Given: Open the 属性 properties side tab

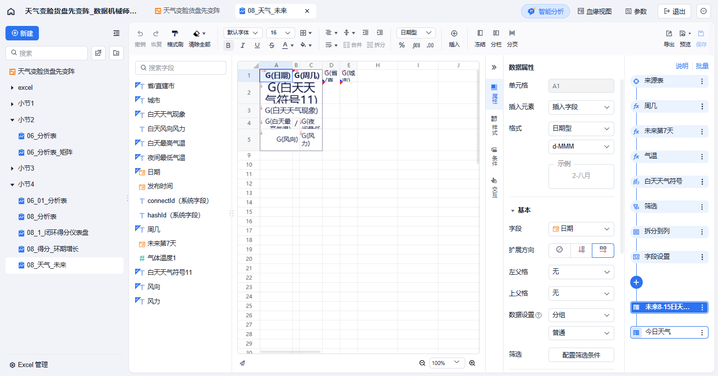Looking at the screenshot, I should point(494,94).
